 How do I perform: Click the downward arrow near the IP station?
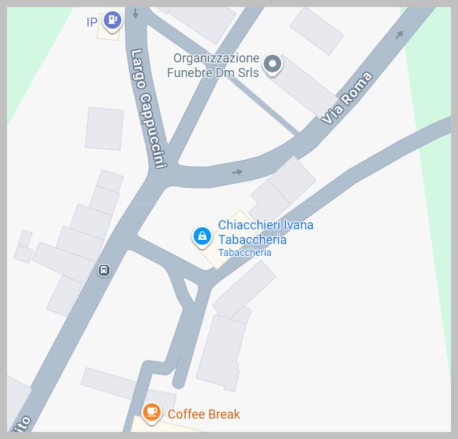click(136, 14)
